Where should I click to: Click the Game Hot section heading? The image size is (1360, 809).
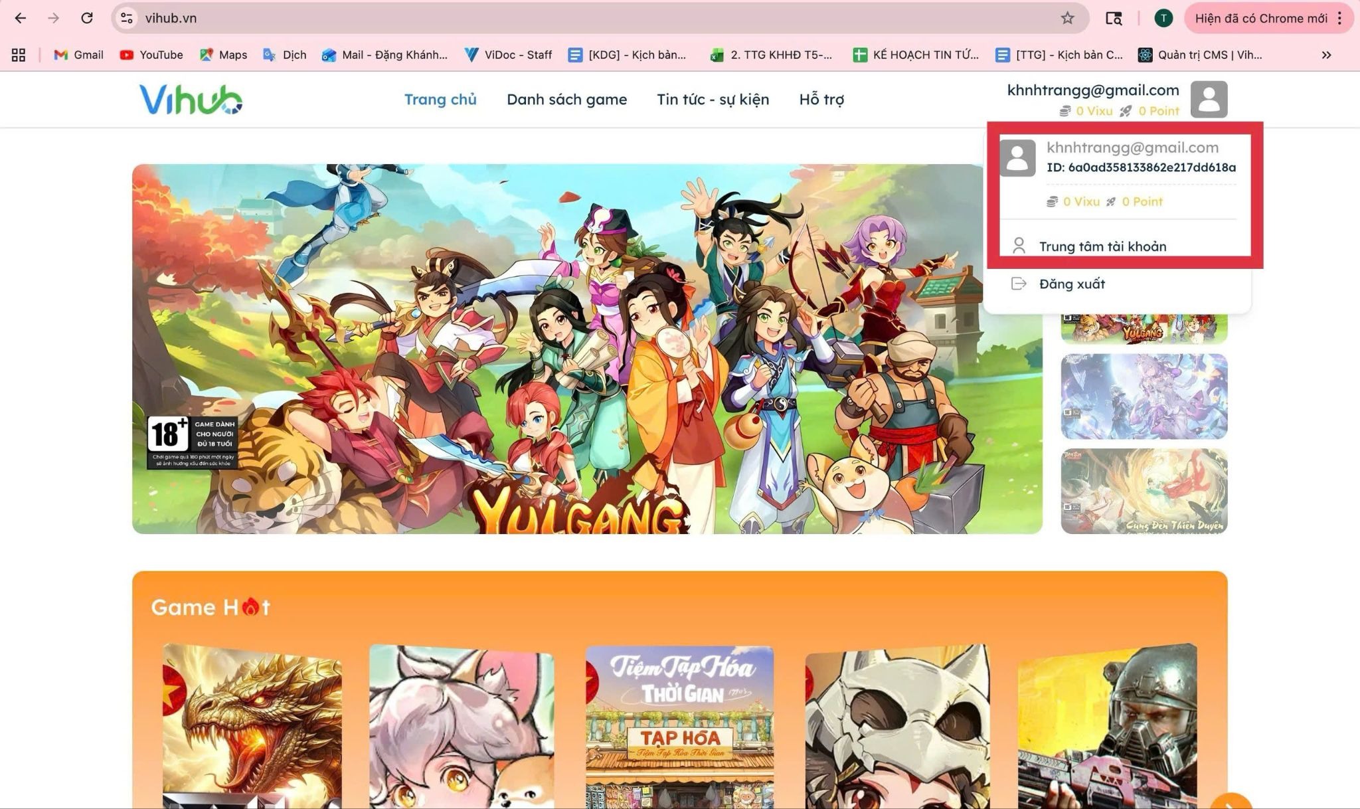point(211,607)
